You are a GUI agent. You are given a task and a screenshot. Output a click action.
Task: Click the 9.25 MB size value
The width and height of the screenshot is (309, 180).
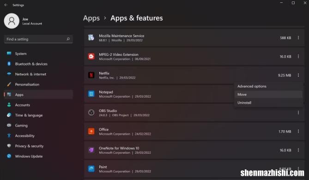[x=285, y=75]
